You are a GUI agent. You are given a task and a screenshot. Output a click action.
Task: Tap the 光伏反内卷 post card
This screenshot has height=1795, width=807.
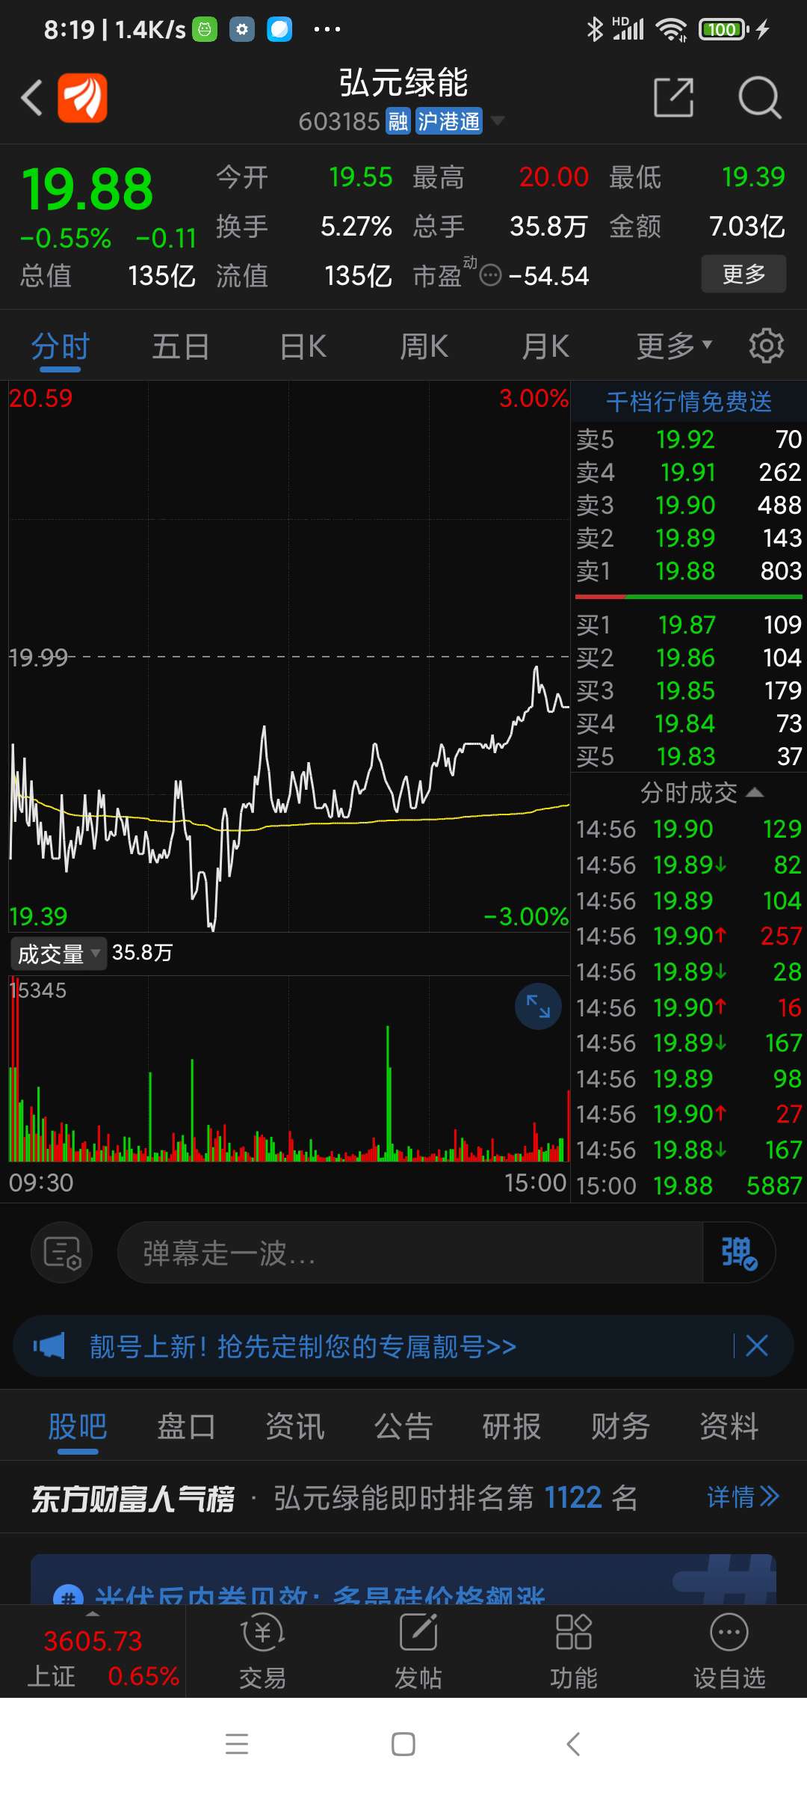point(403,1579)
